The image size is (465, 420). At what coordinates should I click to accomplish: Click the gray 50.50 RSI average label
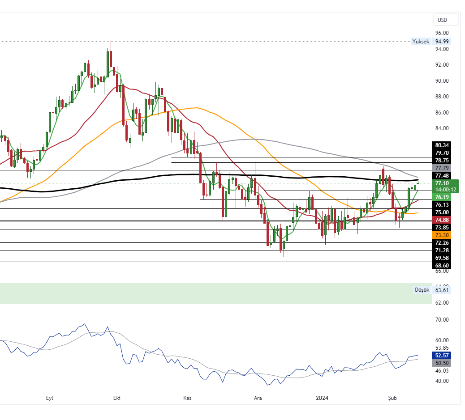tap(442, 363)
